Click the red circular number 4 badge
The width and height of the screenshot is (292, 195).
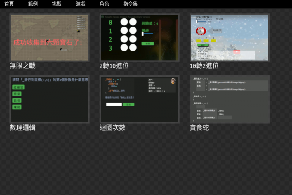[201, 31]
